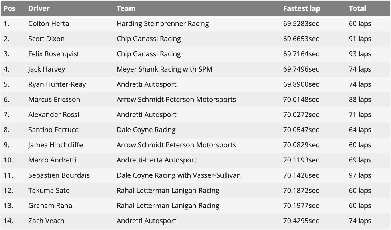The height and width of the screenshot is (230, 391).
Task: Click on Alexander Rossi's name
Action: (x=54, y=115)
